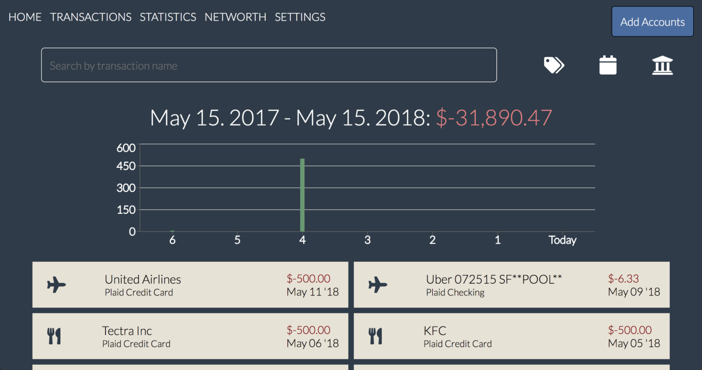The height and width of the screenshot is (370, 702).
Task: Open the United Airlines transaction card
Action: click(190, 285)
